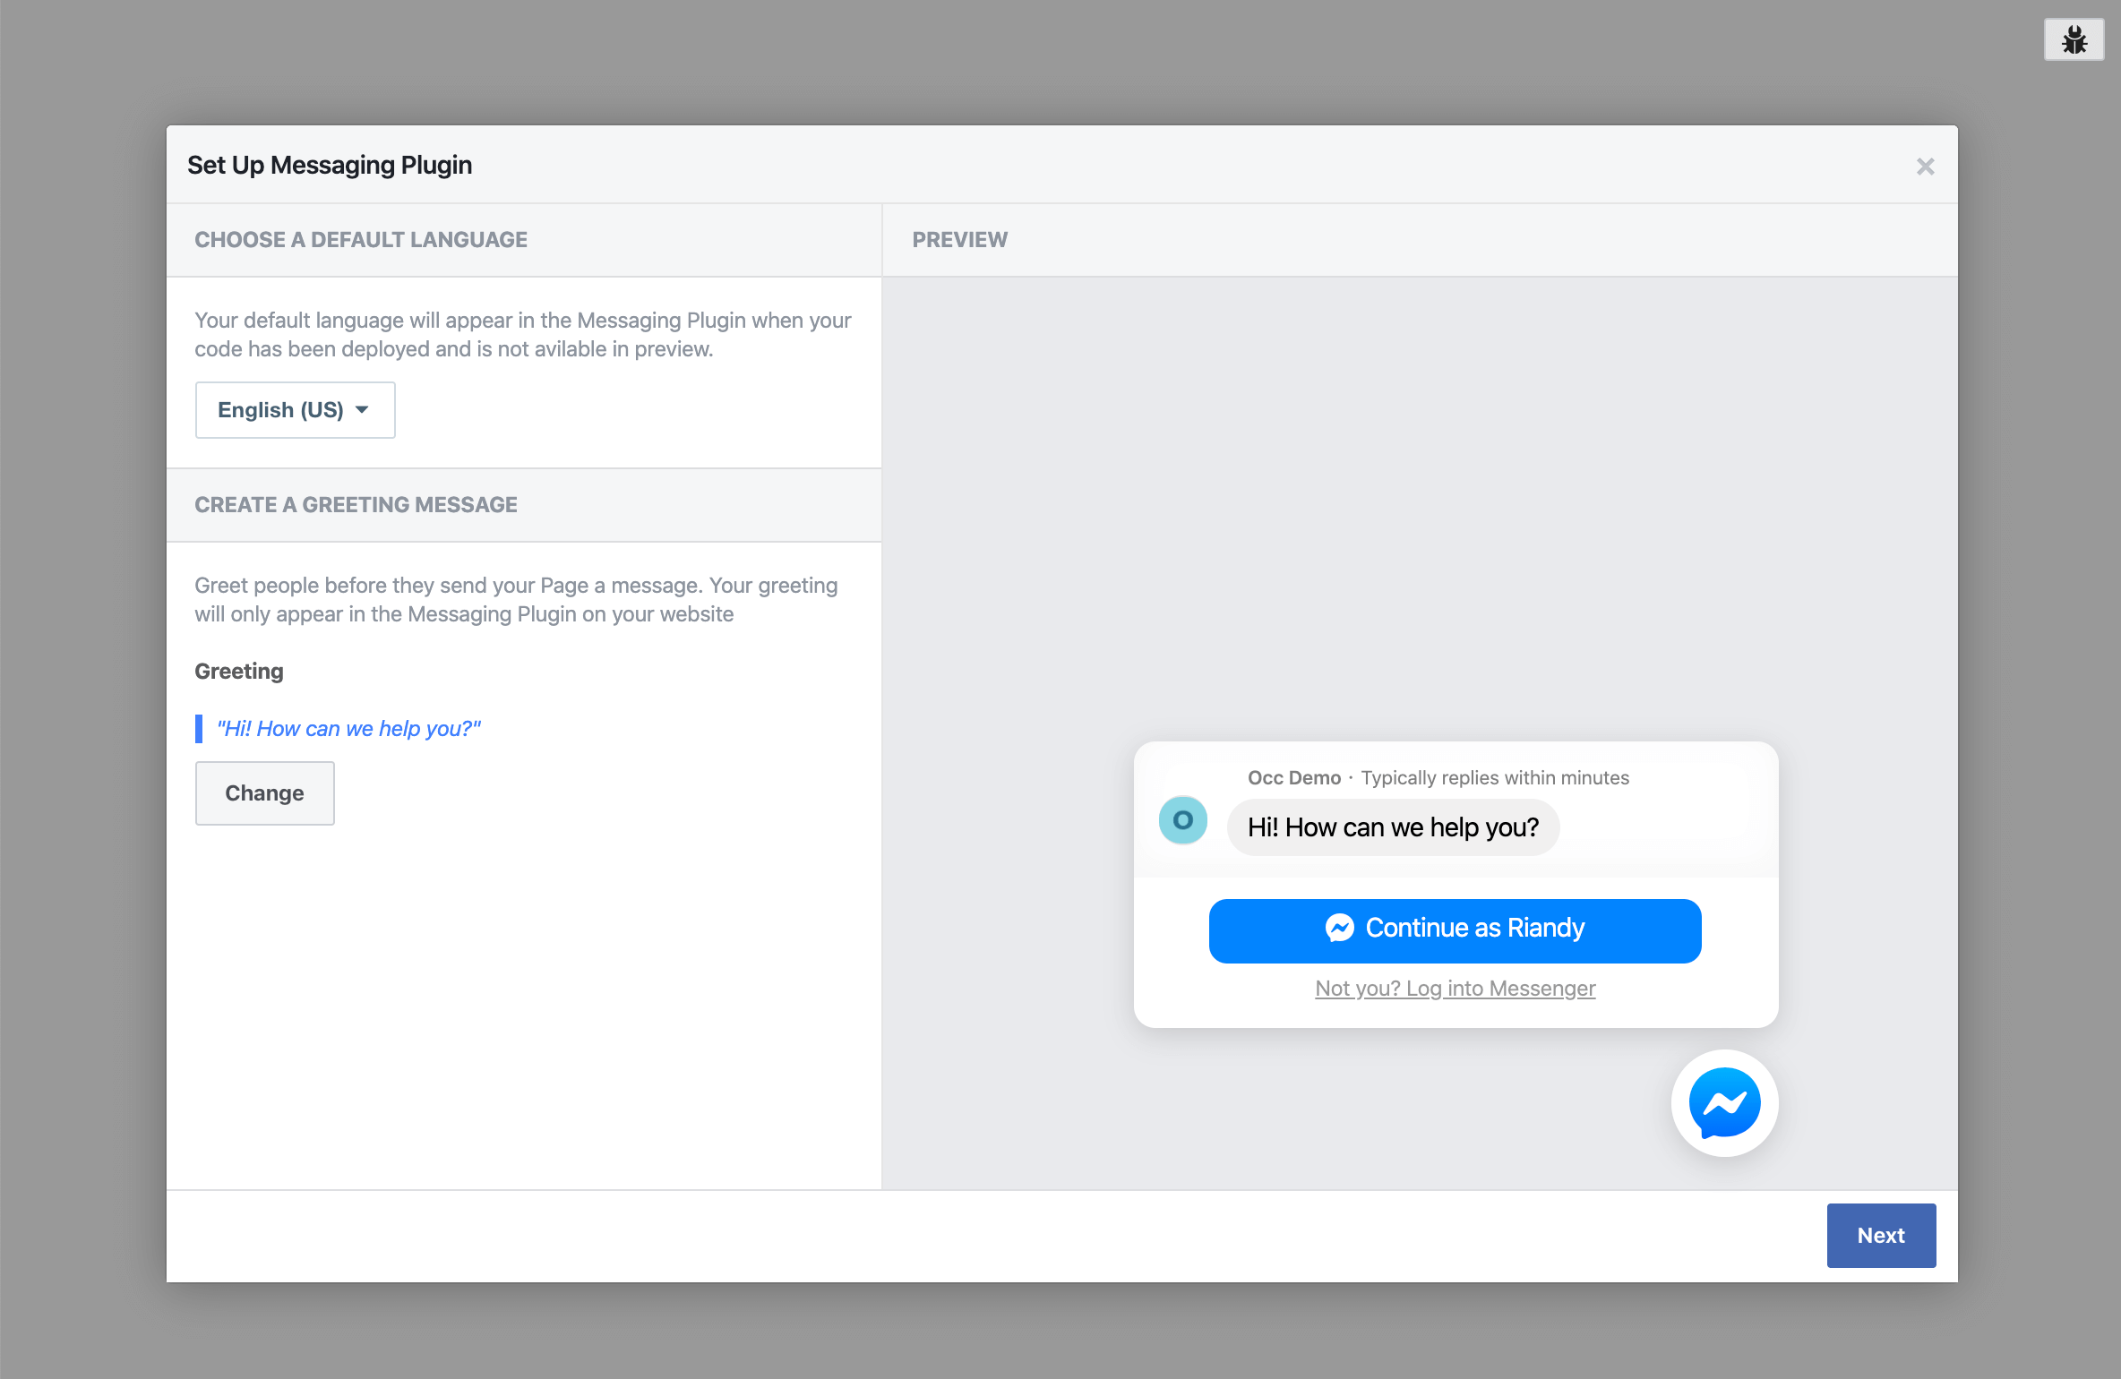This screenshot has width=2121, height=1379.
Task: Expand the CHOOSE A DEFAULT LANGUAGE section
Action: [361, 239]
